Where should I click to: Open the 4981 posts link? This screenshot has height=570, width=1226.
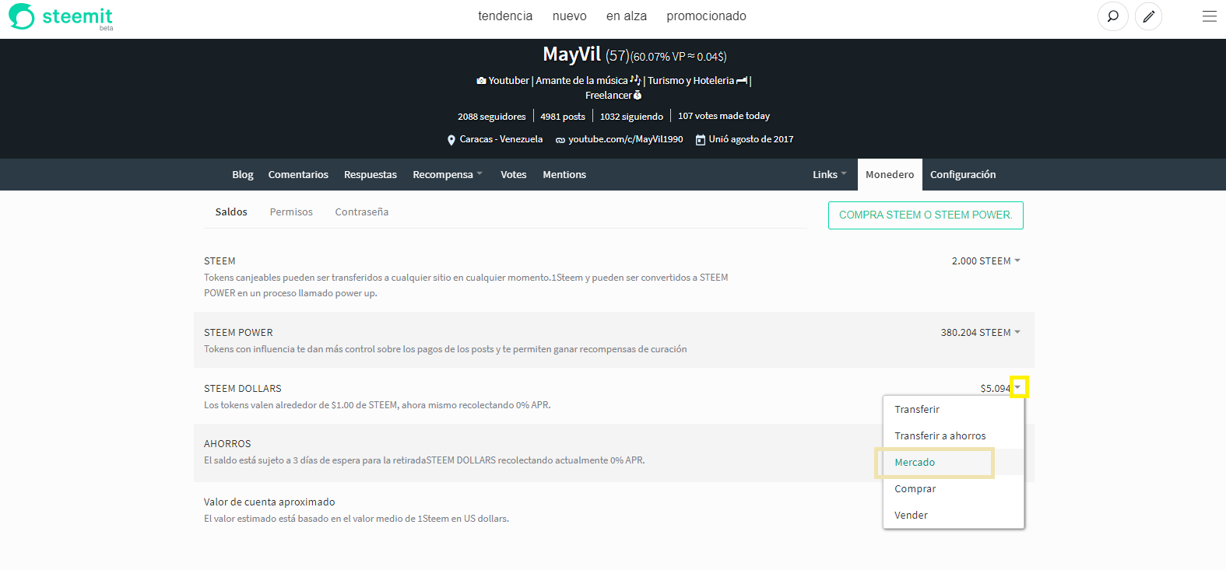563,117
